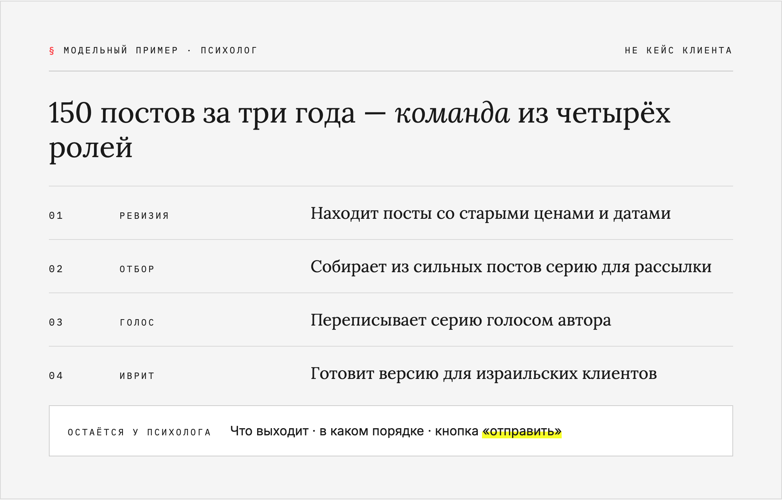
Task: Click the highlighted word «отправить»
Action: point(522,431)
